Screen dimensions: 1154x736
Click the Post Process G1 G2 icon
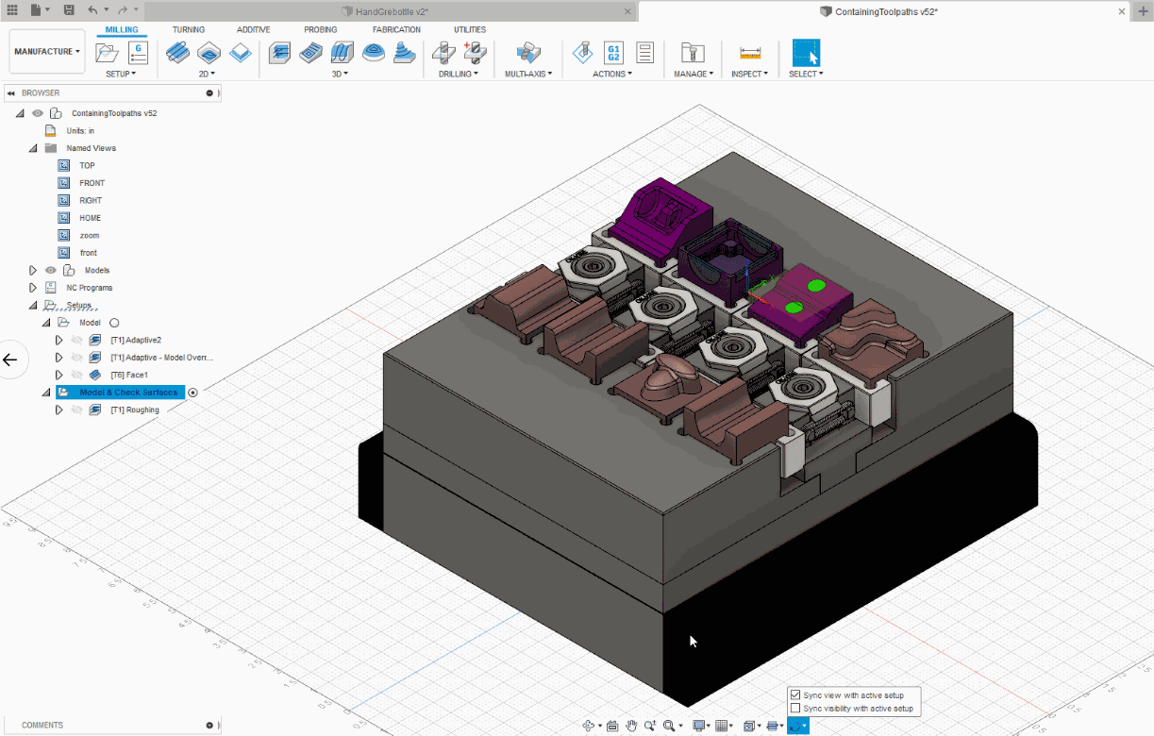613,53
